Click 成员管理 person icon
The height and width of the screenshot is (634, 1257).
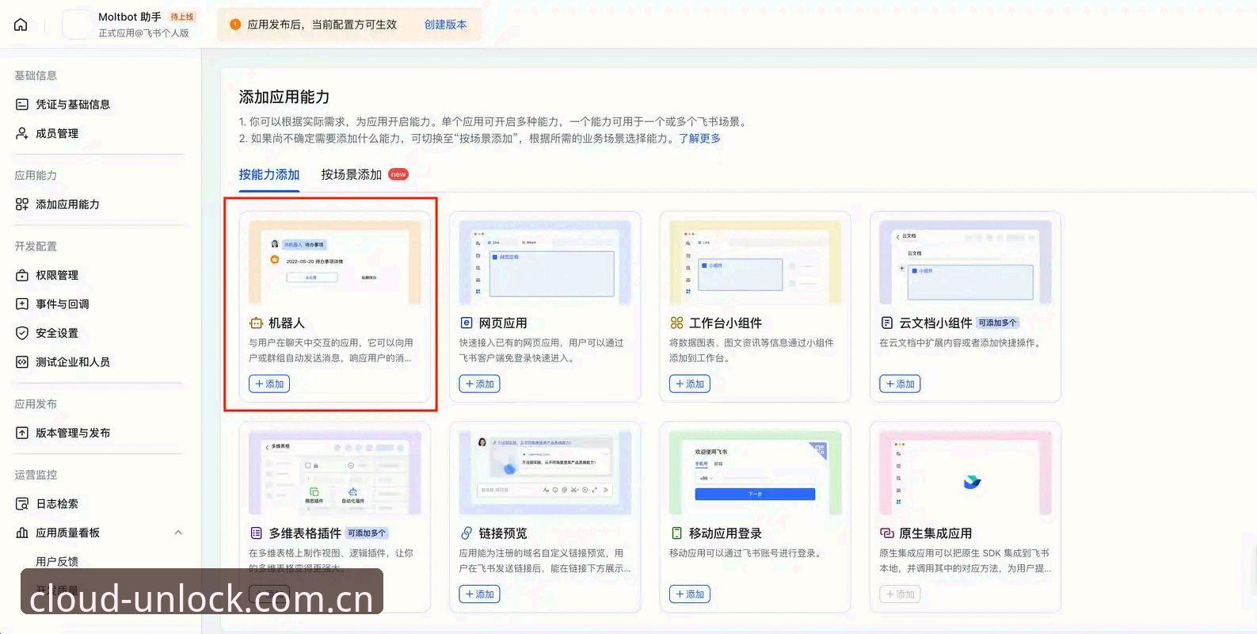click(x=22, y=133)
